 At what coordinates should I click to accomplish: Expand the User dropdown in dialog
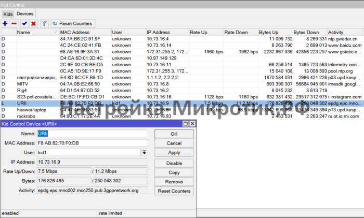(x=144, y=152)
